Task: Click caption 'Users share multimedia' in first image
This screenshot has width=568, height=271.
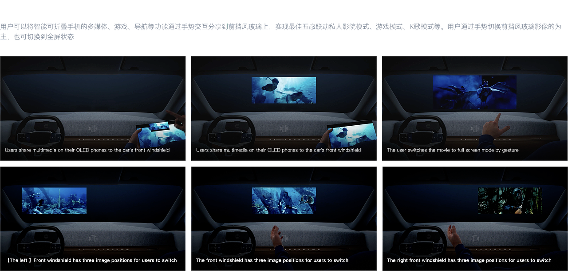Action: (87, 150)
